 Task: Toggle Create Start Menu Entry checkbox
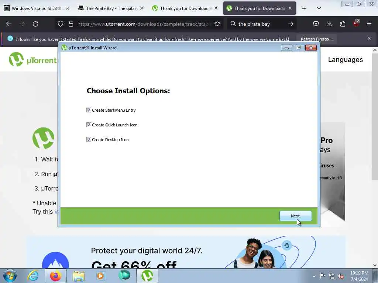coord(89,110)
